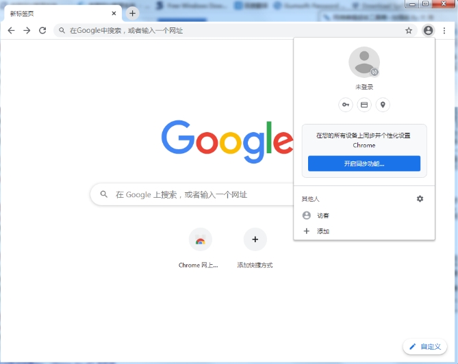Bookmark this page with the star icon

(x=409, y=30)
